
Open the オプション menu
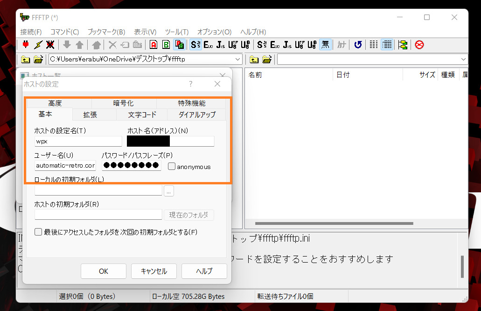214,32
